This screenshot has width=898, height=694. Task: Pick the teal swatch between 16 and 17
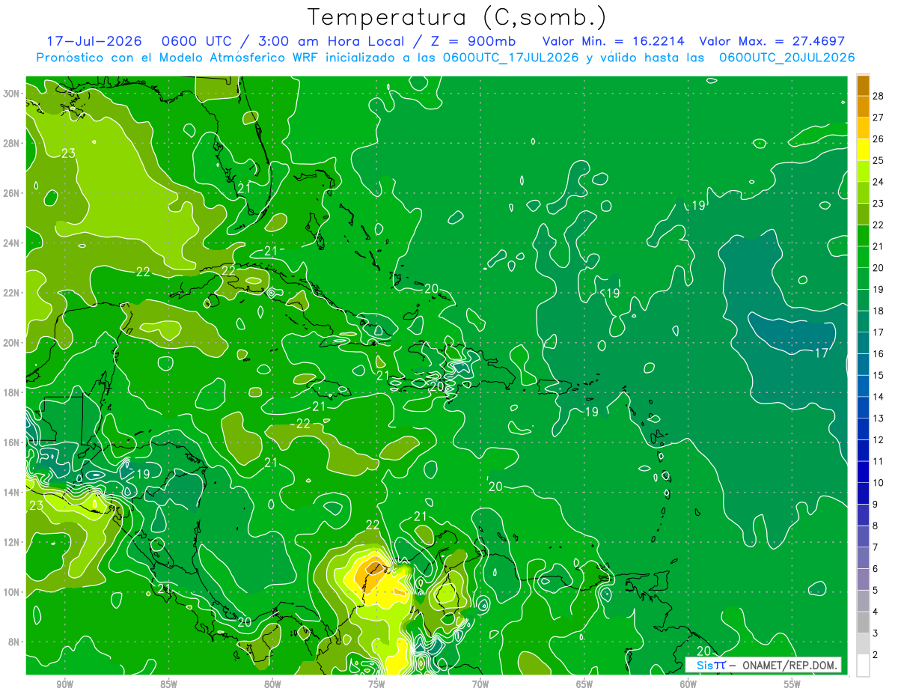[x=863, y=342]
